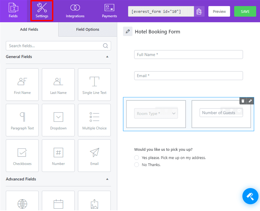Add a Paragraph Text field
The image size is (260, 211).
pyautogui.click(x=22, y=120)
